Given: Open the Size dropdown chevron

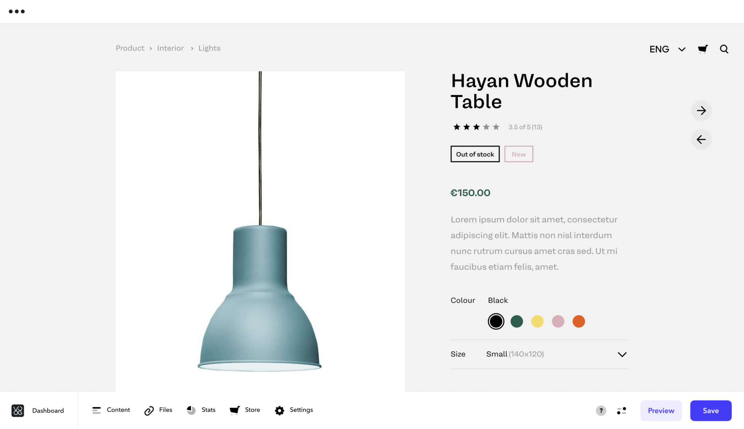Looking at the screenshot, I should pos(622,355).
